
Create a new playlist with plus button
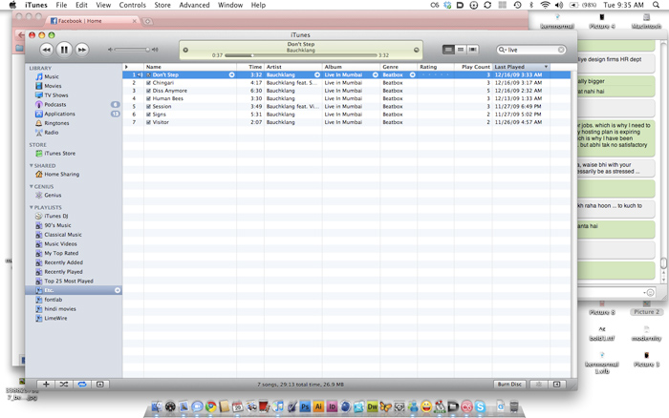(x=46, y=385)
